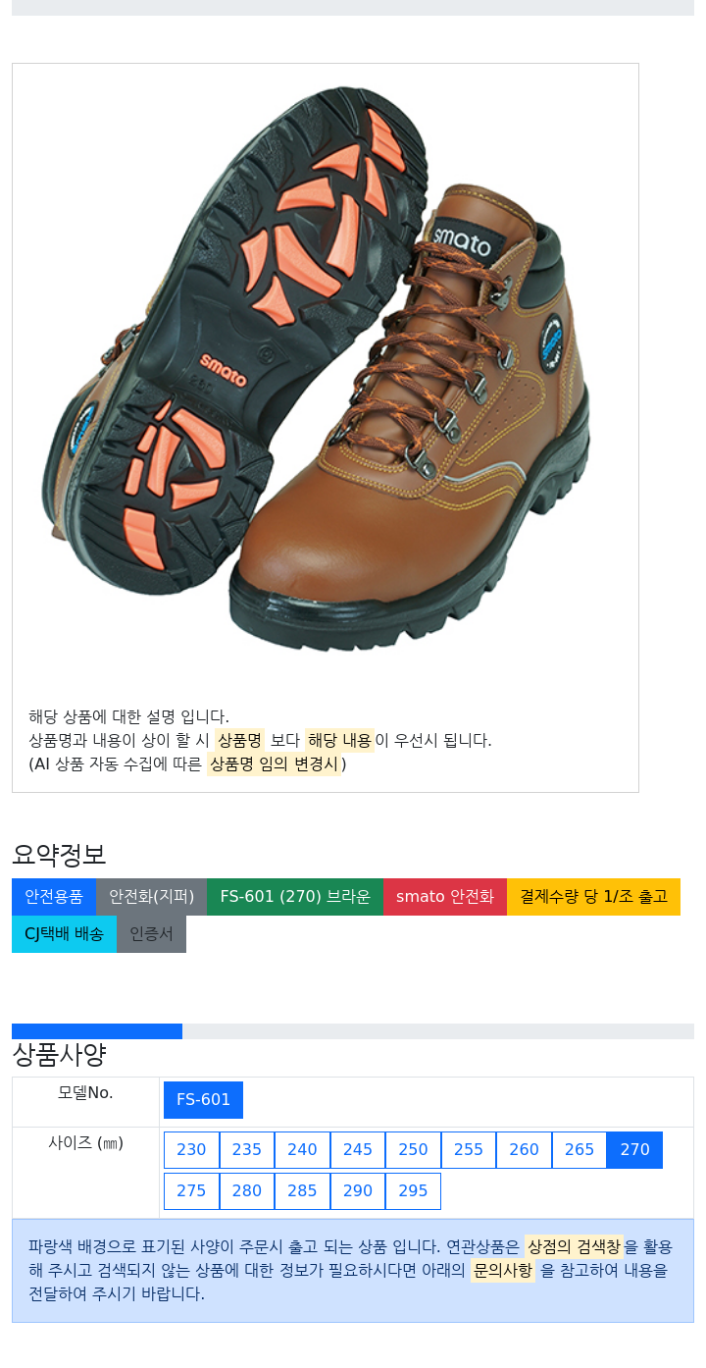Select size 275
The image size is (706, 1368).
click(191, 1191)
